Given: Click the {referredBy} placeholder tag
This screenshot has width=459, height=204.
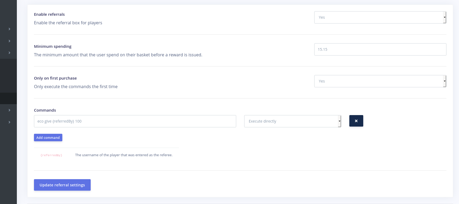Looking at the screenshot, I should pyautogui.click(x=51, y=155).
